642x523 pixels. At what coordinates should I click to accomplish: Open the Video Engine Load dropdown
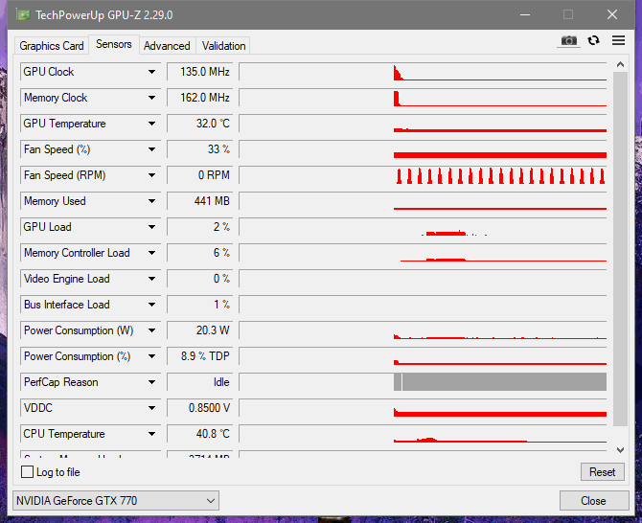point(151,279)
